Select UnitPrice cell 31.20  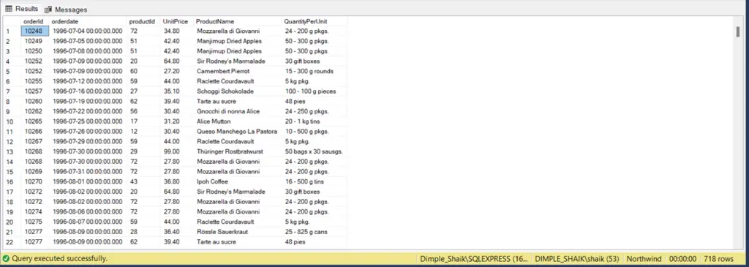pos(177,121)
